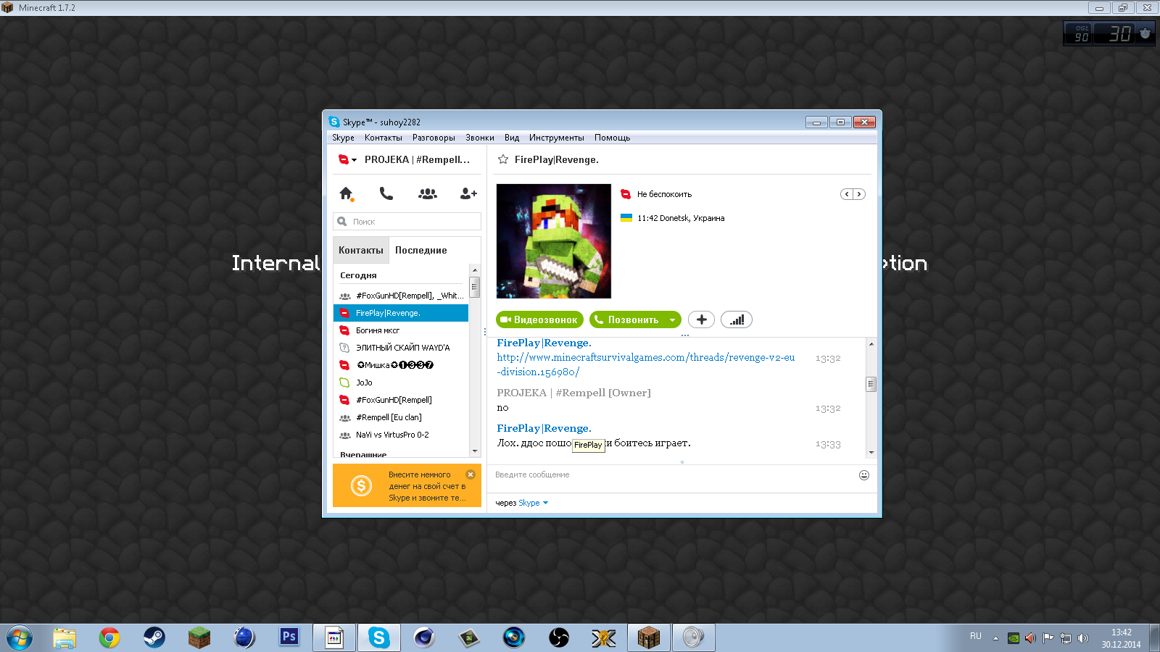Open the minecraftsurvivalgames.com thread link
Viewport: 1160px width, 652px height.
[646, 364]
